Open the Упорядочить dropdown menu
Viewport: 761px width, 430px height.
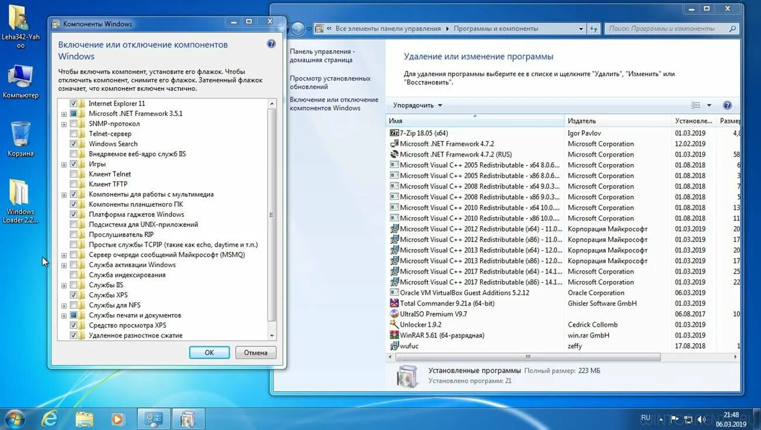(x=417, y=105)
